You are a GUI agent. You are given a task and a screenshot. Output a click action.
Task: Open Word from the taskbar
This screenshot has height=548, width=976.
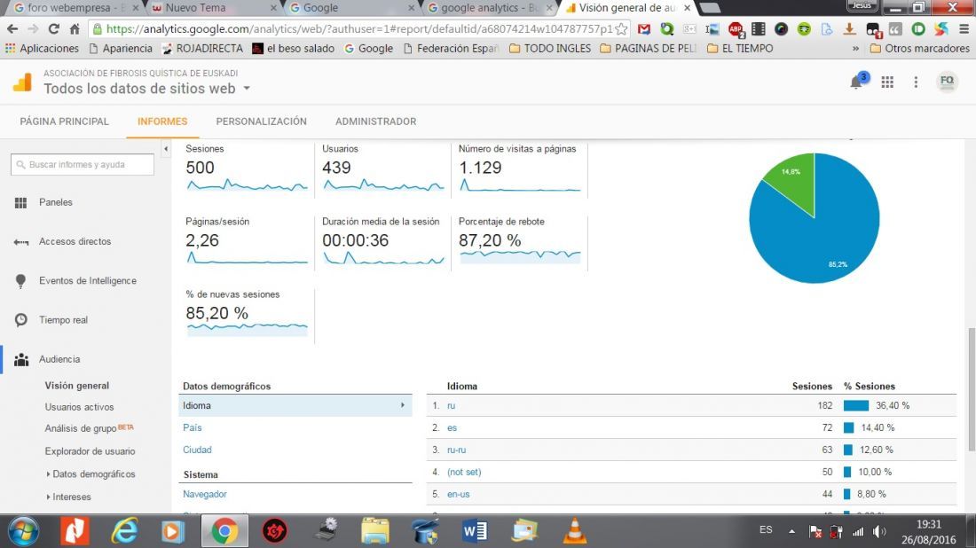coord(475,531)
